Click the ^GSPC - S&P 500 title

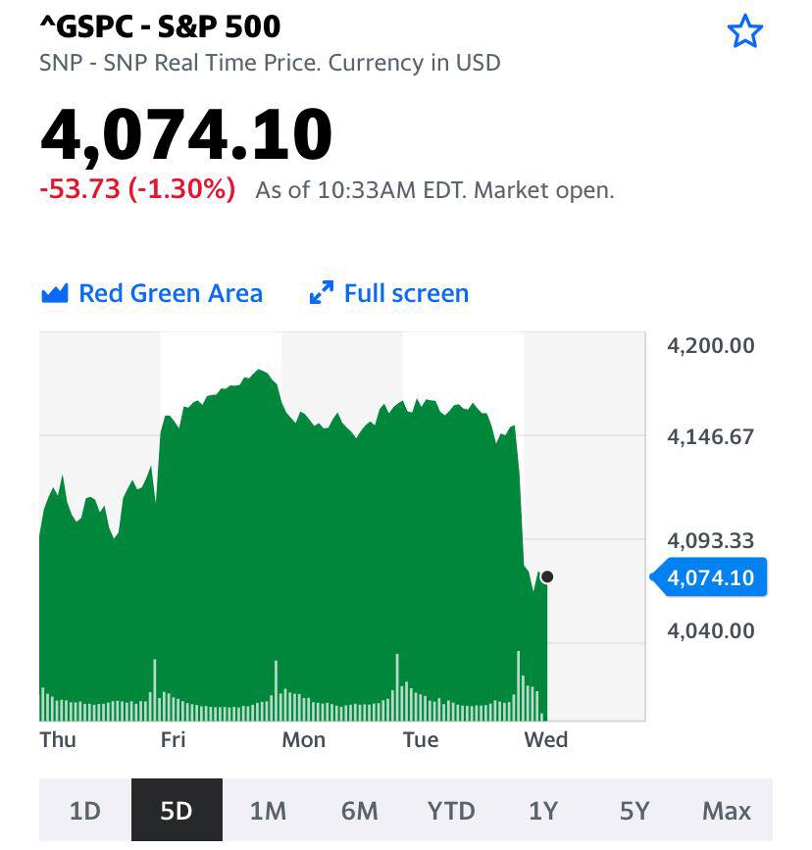pyautogui.click(x=161, y=27)
